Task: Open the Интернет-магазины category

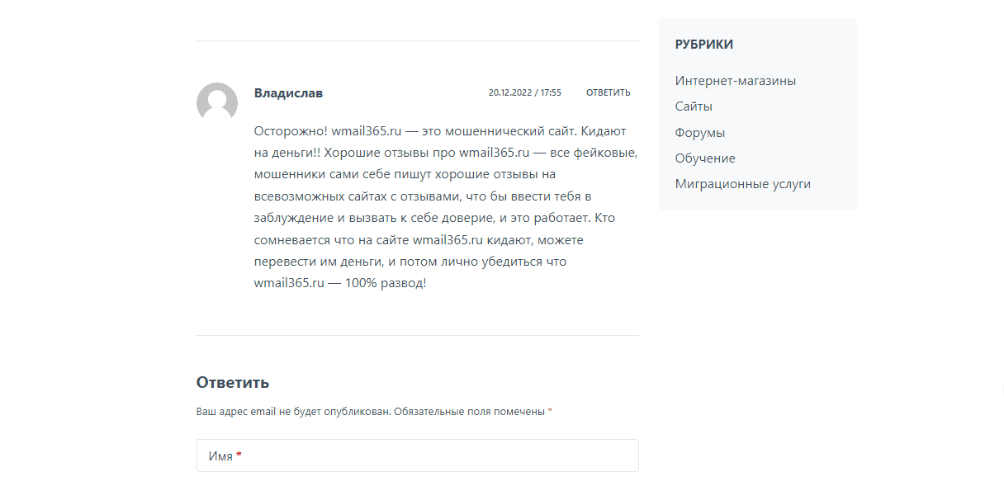Action: coord(735,81)
